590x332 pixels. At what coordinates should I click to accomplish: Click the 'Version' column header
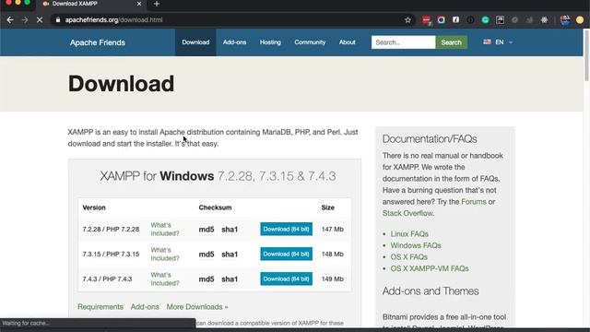(94, 207)
